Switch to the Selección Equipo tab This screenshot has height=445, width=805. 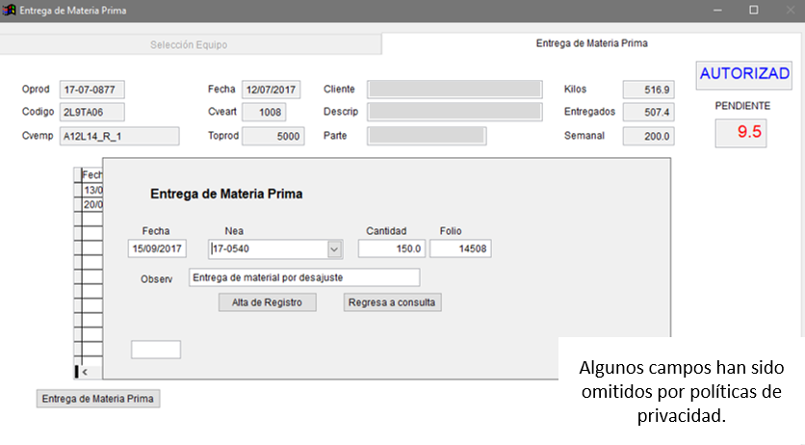click(190, 45)
